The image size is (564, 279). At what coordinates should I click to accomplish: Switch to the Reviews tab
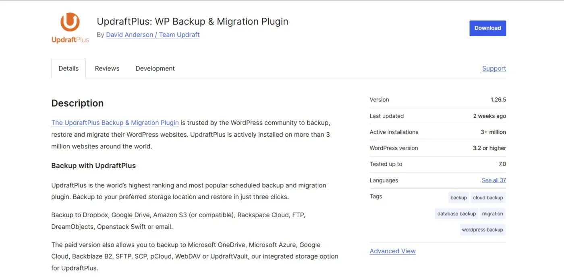click(x=107, y=68)
